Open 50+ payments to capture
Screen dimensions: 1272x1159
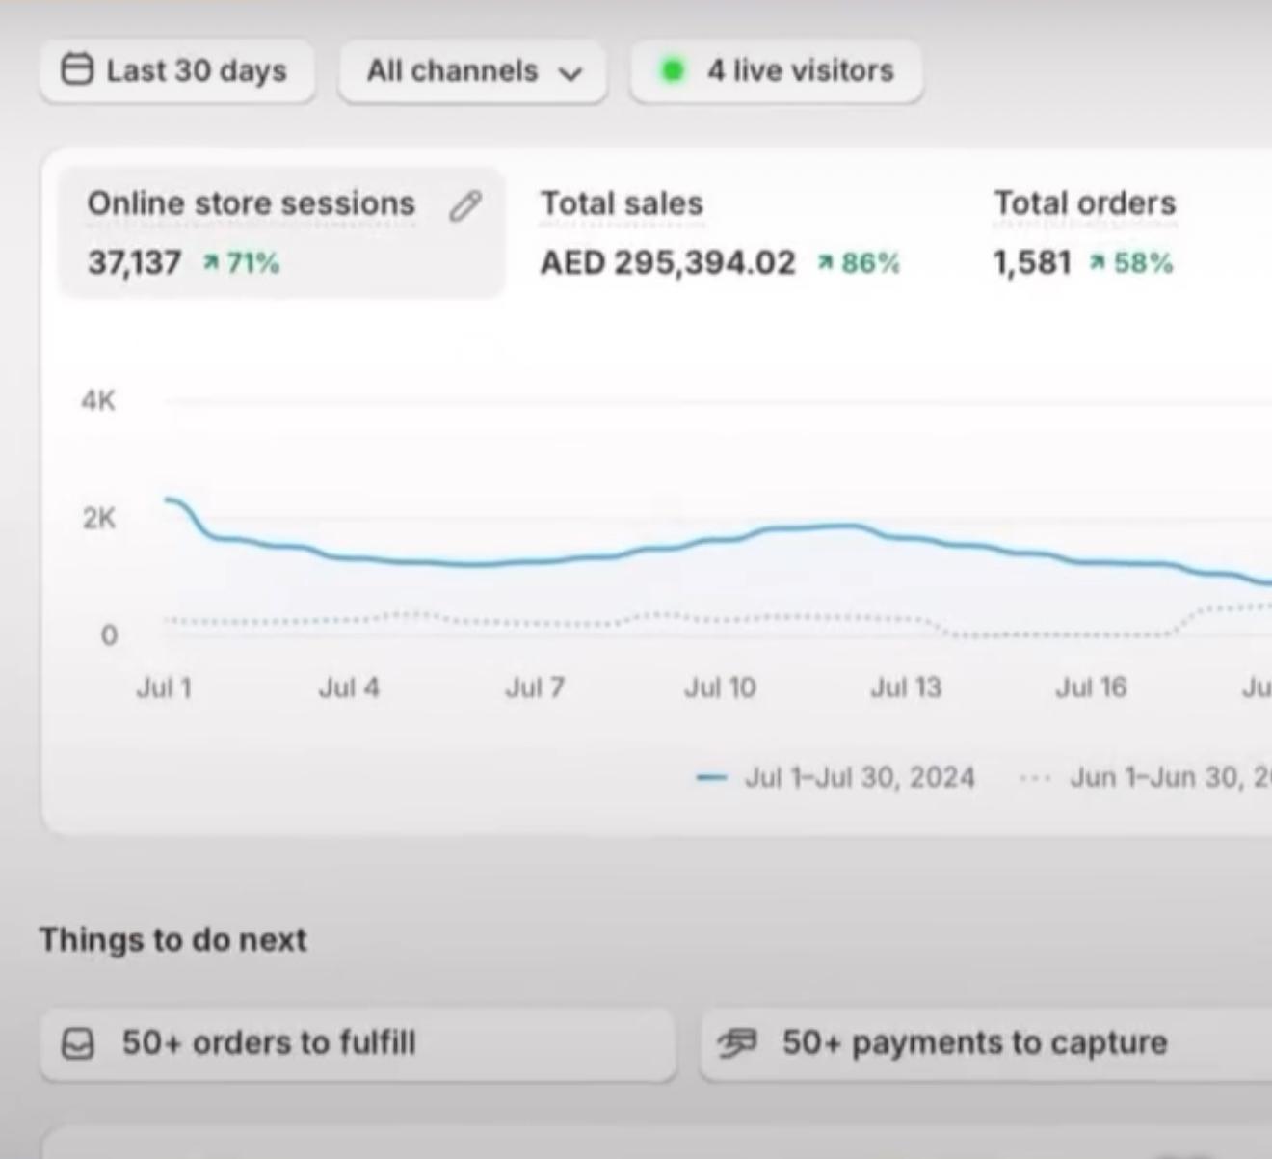click(x=974, y=1043)
